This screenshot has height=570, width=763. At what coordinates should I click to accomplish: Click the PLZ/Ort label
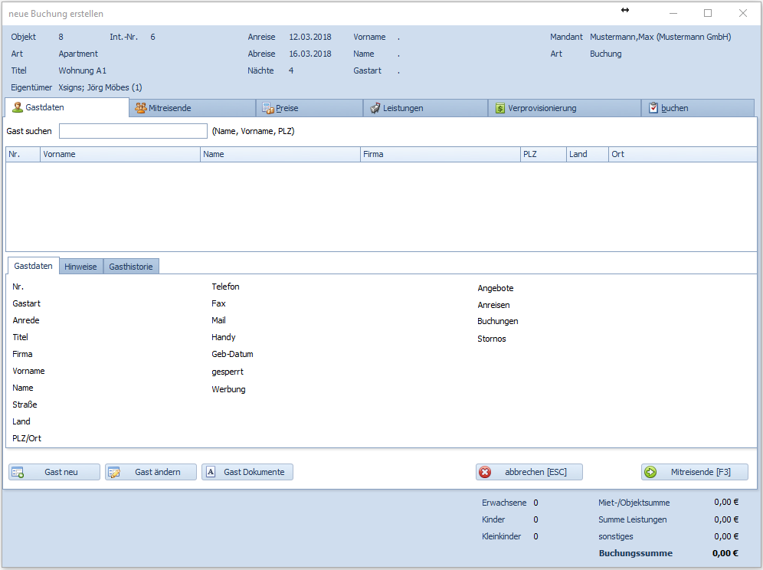27,438
